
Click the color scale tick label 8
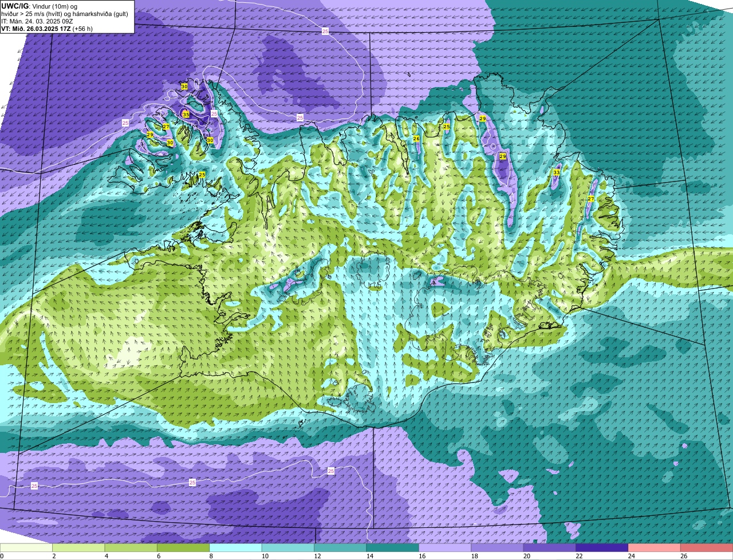coord(211,556)
